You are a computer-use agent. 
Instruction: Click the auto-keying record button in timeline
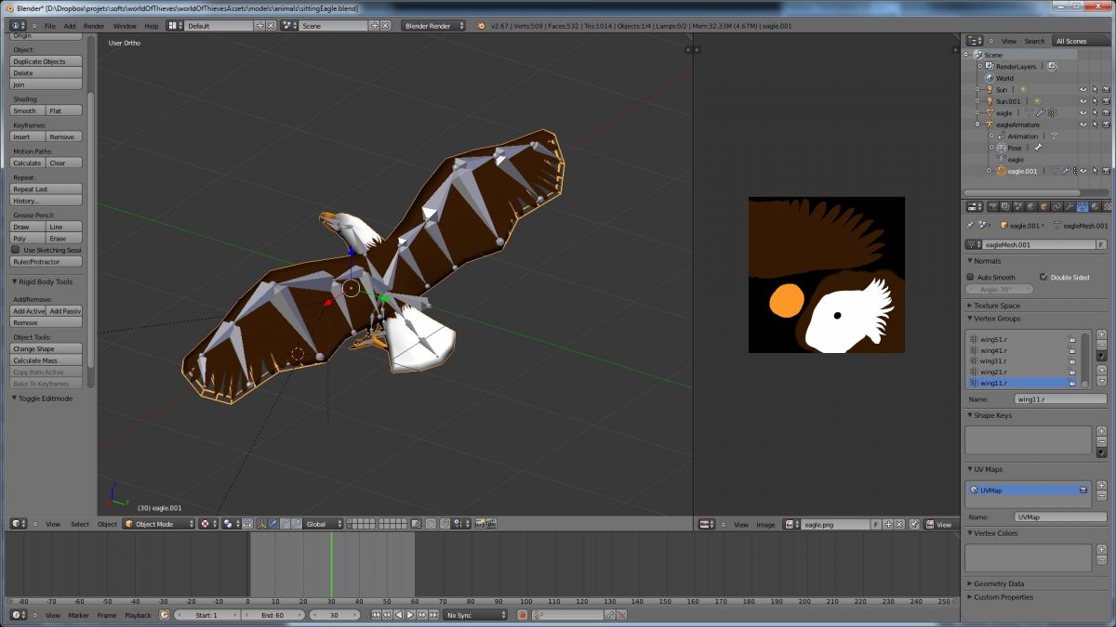click(x=523, y=615)
